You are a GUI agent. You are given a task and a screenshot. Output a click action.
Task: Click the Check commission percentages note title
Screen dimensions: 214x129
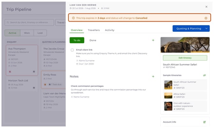pyautogui.click(x=87, y=86)
